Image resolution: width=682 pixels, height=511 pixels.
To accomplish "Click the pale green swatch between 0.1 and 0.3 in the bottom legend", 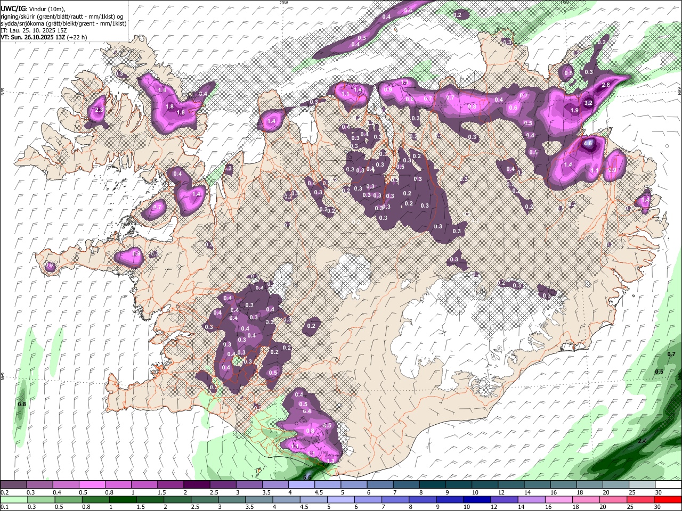I will [x=14, y=499].
